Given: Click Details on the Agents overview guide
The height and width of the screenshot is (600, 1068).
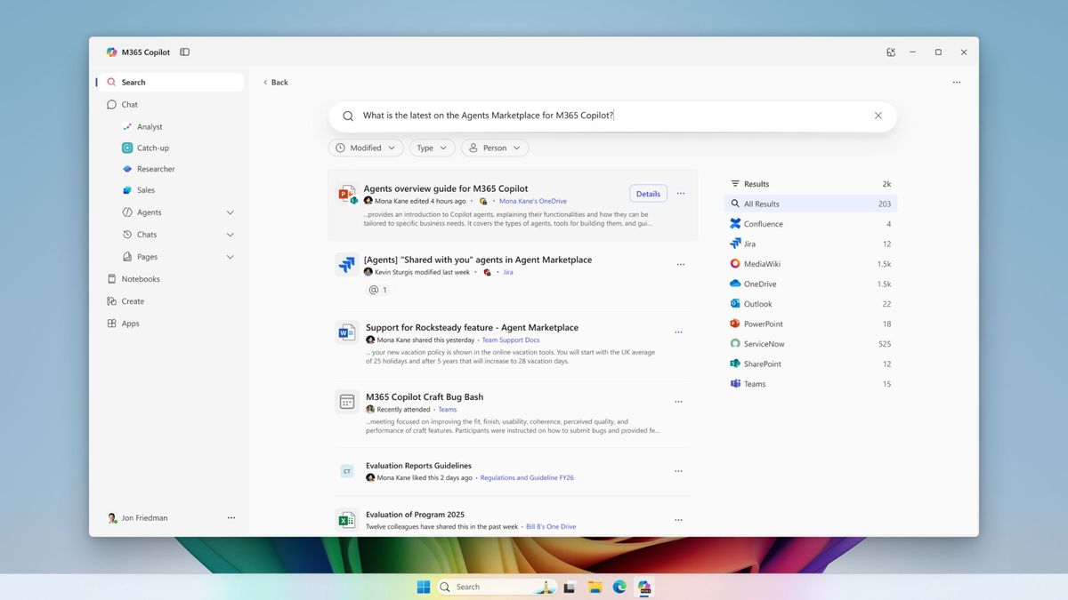Looking at the screenshot, I should tap(648, 193).
